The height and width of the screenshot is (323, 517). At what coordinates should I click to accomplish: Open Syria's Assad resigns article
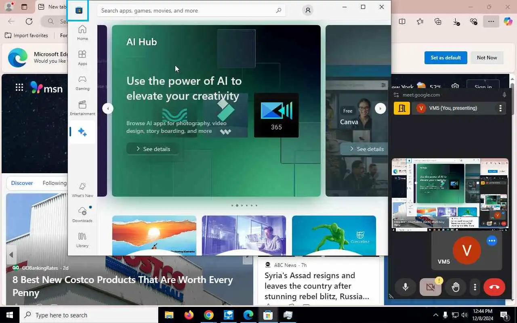(x=317, y=286)
